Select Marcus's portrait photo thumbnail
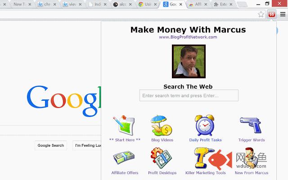The image size is (288, 180). click(x=189, y=61)
